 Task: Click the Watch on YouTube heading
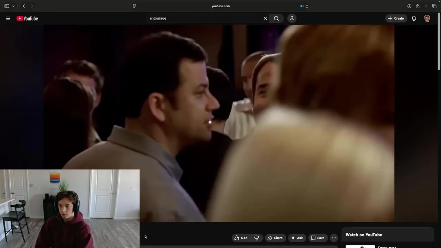coord(364,235)
